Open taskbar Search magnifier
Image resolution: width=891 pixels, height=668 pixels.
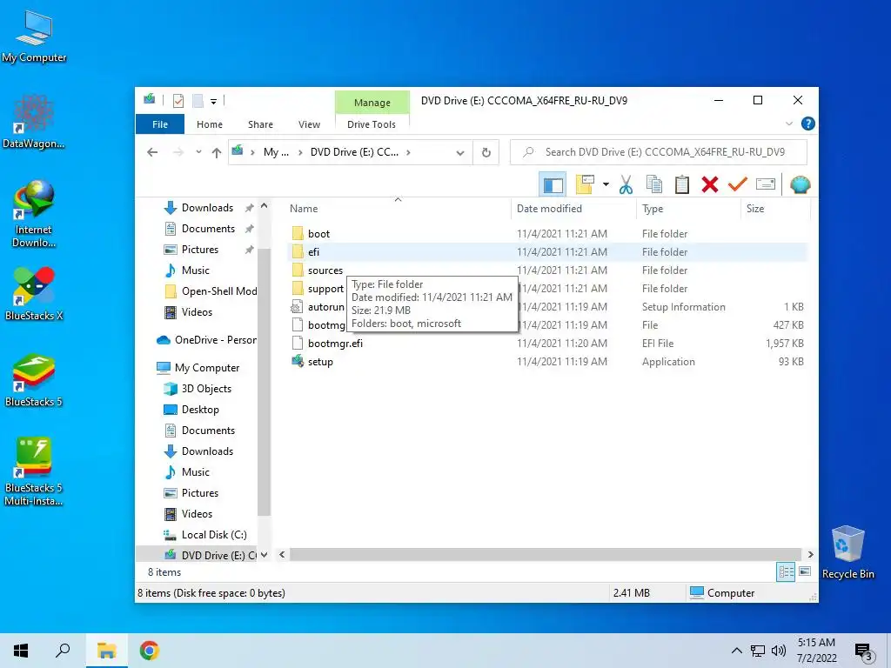tap(63, 651)
